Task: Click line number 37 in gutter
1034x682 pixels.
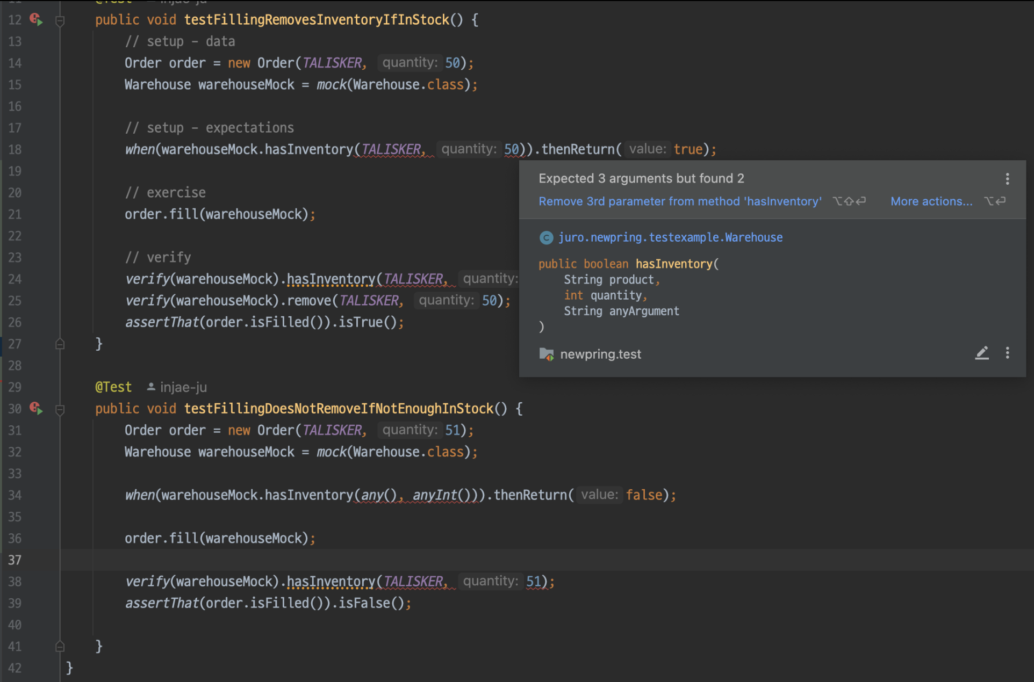Action: [x=15, y=560]
